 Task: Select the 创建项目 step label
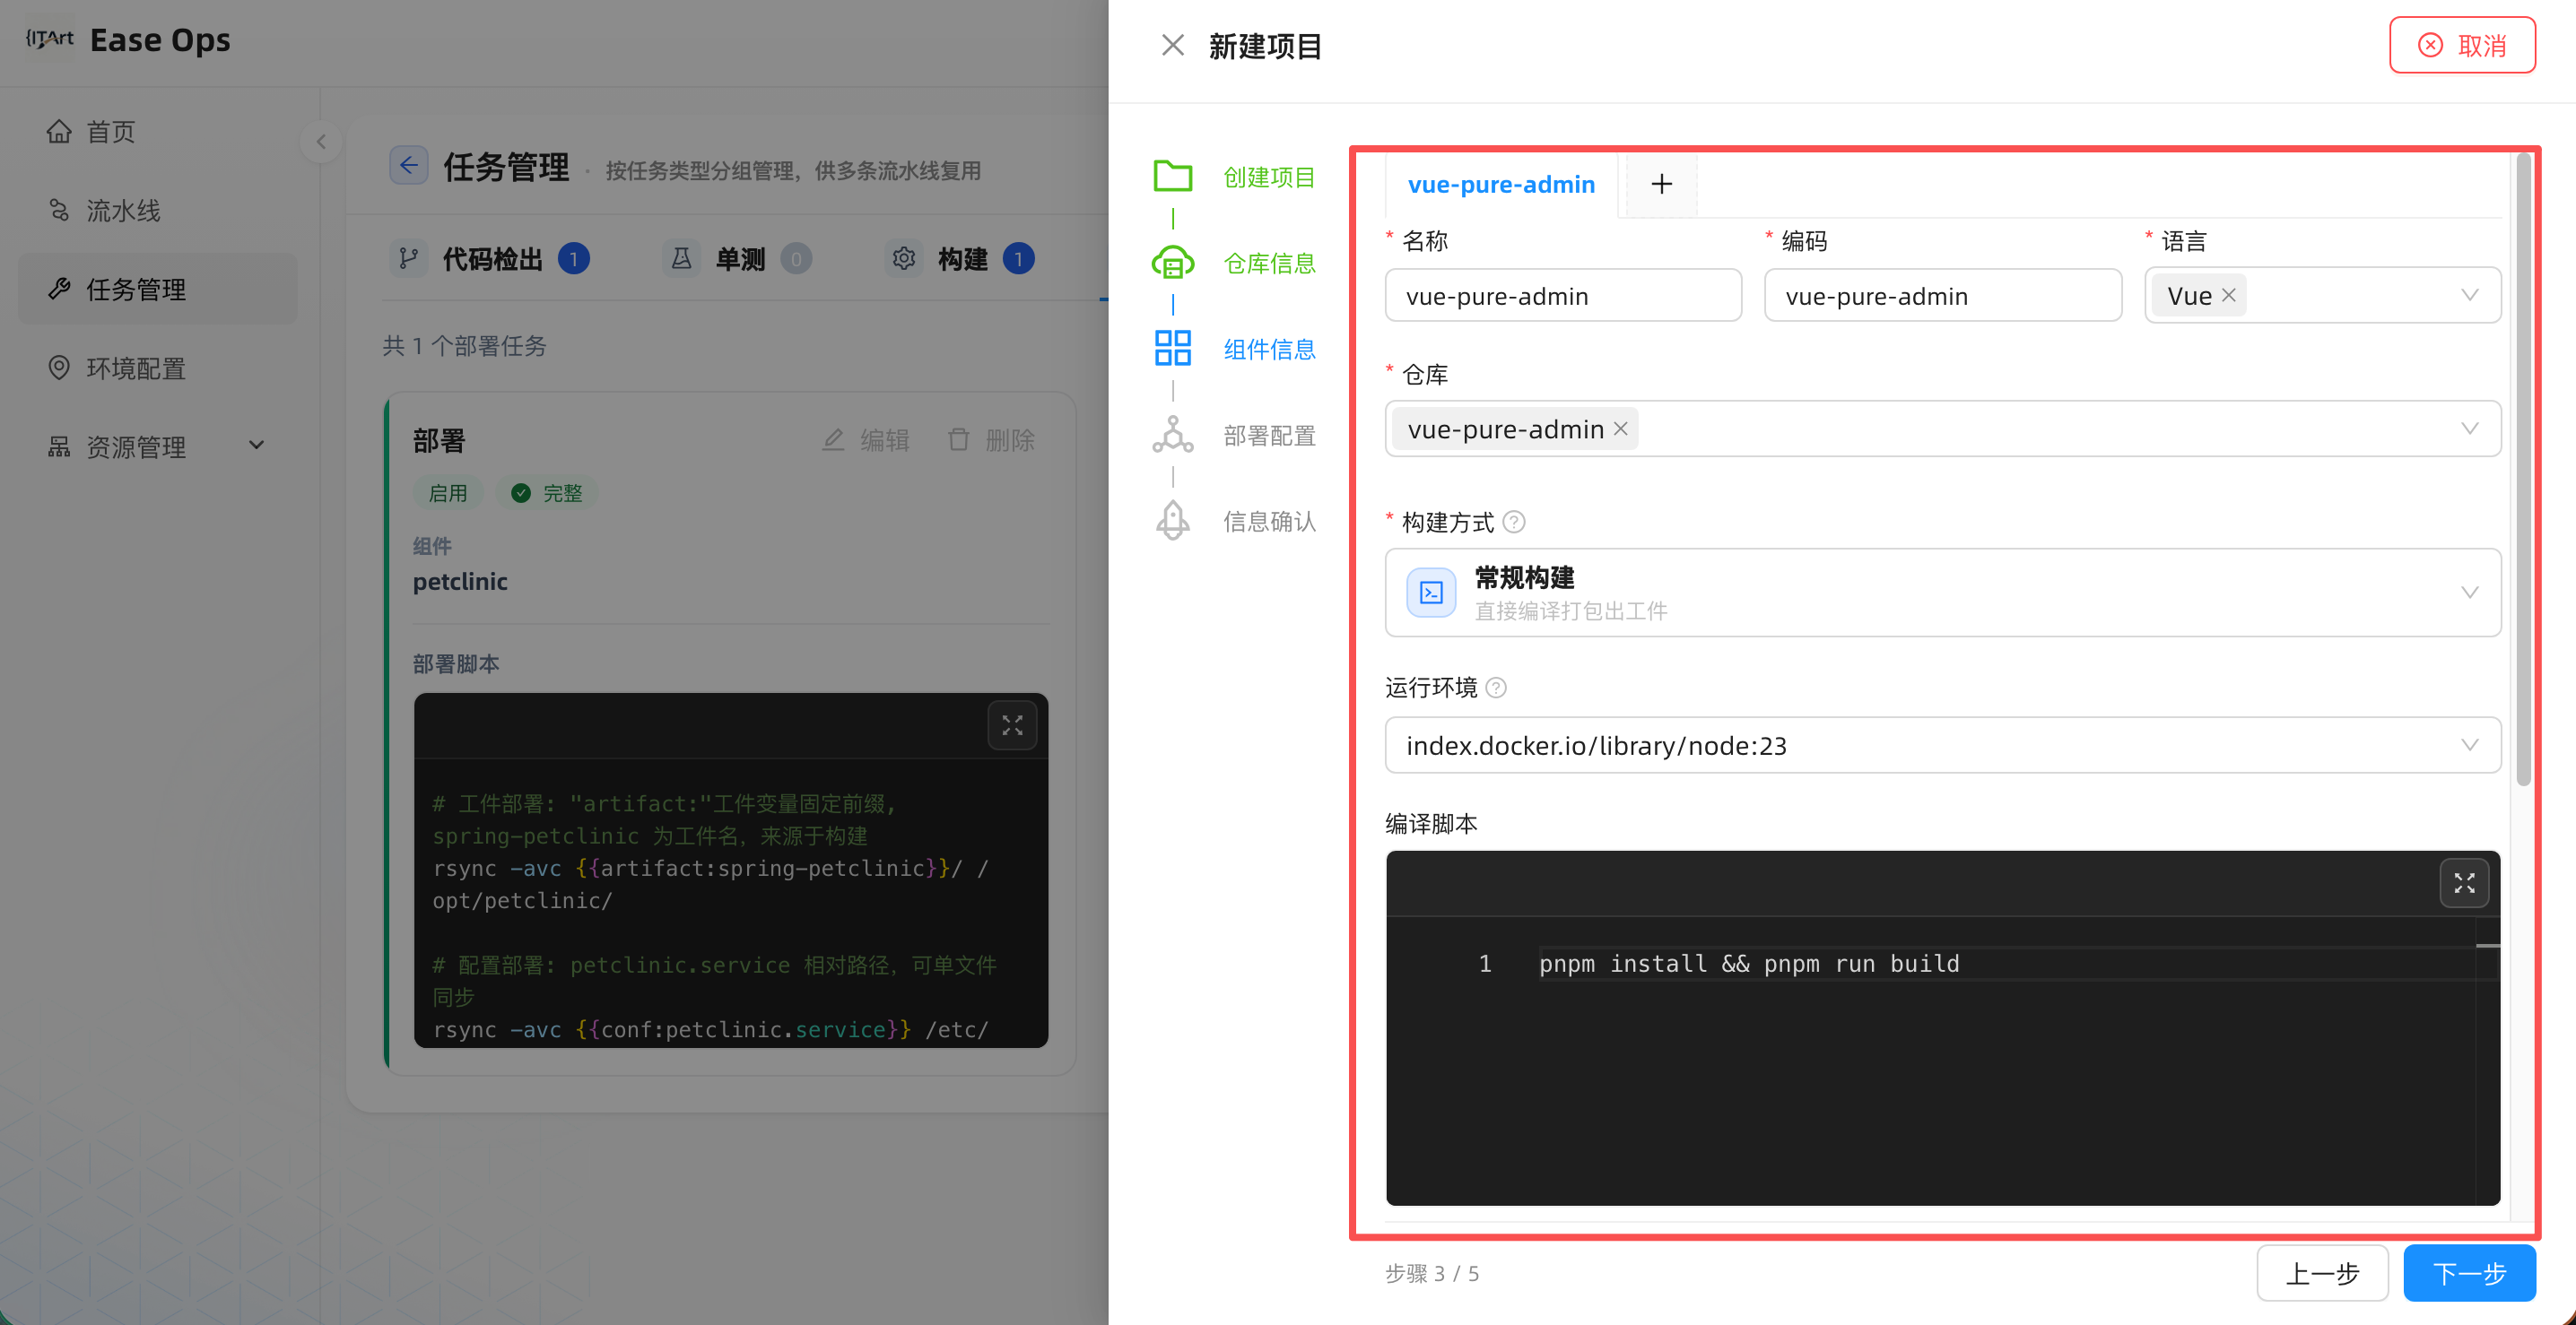[x=1269, y=177]
